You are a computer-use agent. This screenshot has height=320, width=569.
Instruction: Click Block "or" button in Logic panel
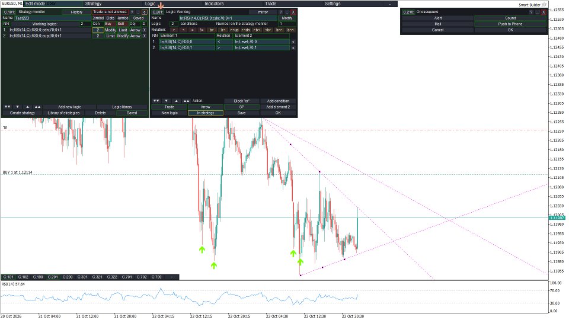(x=242, y=101)
